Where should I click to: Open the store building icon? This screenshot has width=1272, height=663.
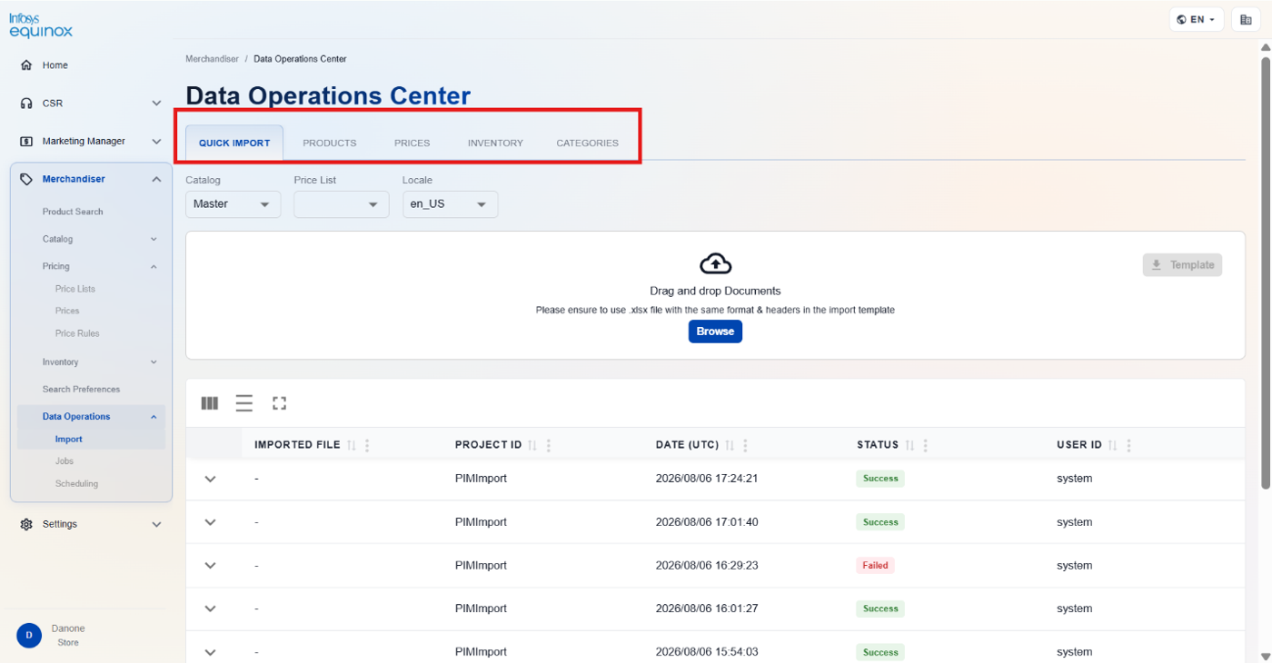(x=1246, y=20)
